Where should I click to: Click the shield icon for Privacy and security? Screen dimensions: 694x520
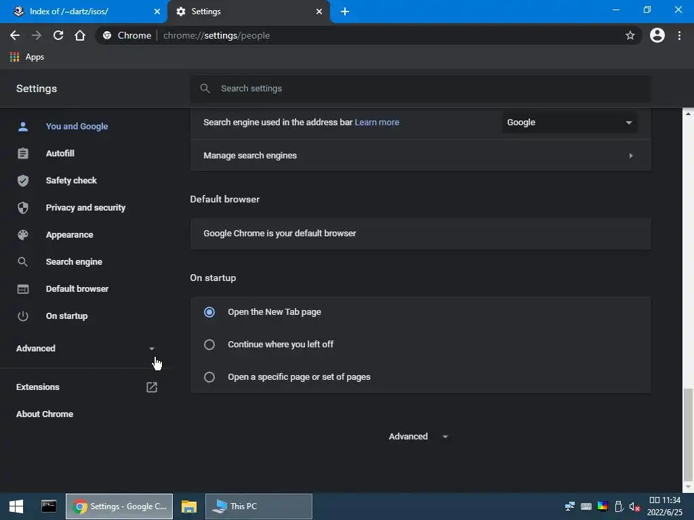coord(23,207)
